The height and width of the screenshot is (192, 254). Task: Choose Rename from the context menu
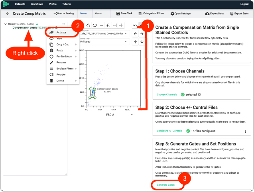click(63, 63)
